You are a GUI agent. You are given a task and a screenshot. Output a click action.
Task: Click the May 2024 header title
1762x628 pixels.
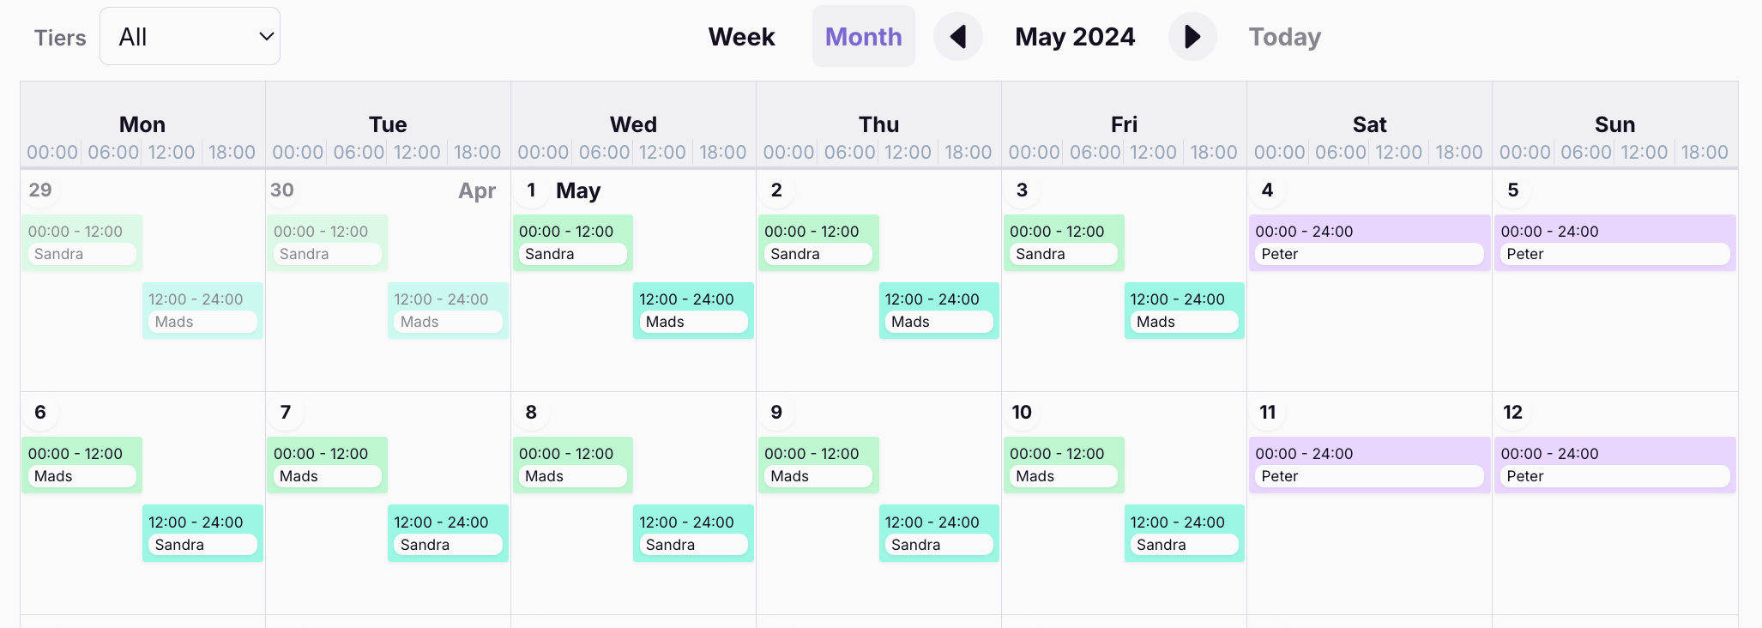pyautogui.click(x=1074, y=36)
